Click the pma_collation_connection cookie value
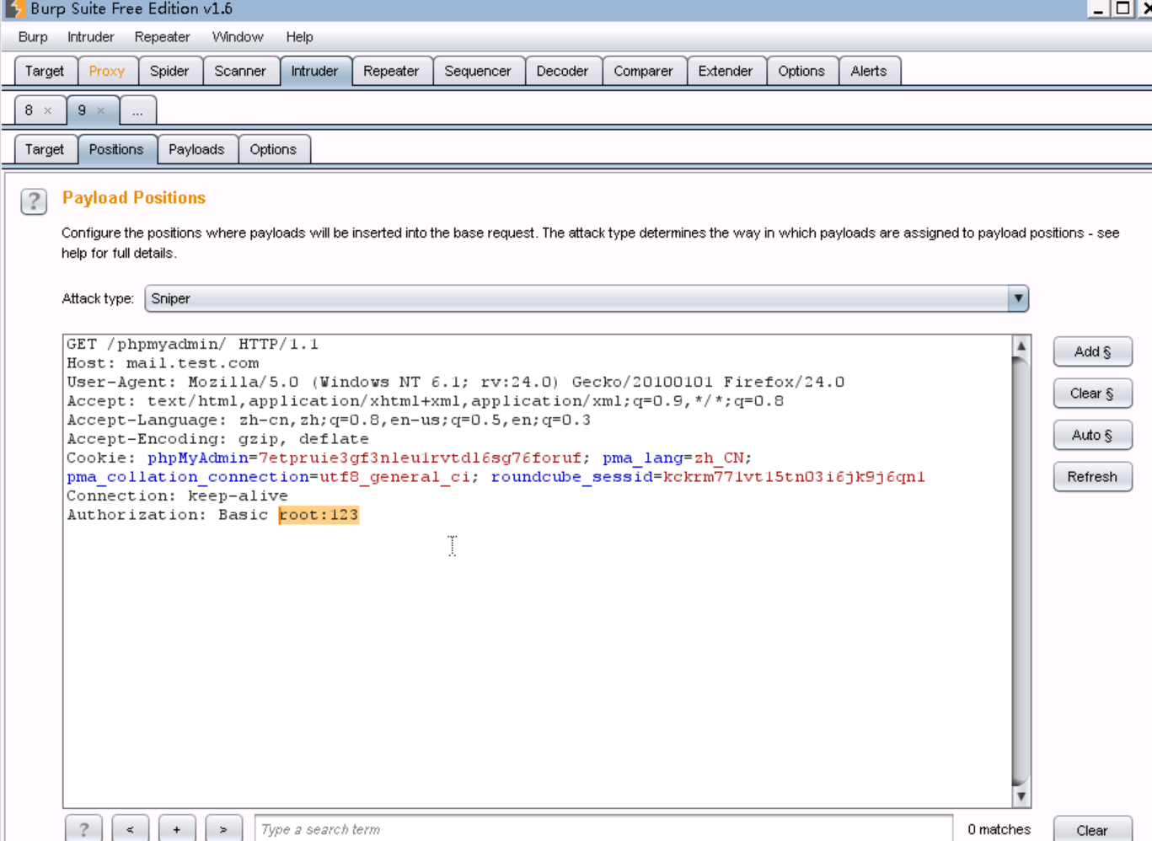Viewport: 1152px width, 841px height. pos(394,477)
